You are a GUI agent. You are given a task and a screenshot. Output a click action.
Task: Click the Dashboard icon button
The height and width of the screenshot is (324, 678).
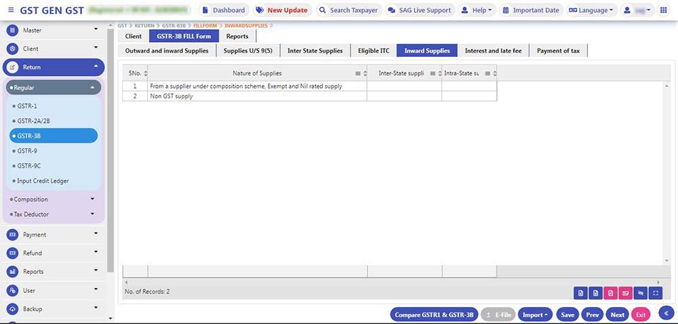(223, 10)
